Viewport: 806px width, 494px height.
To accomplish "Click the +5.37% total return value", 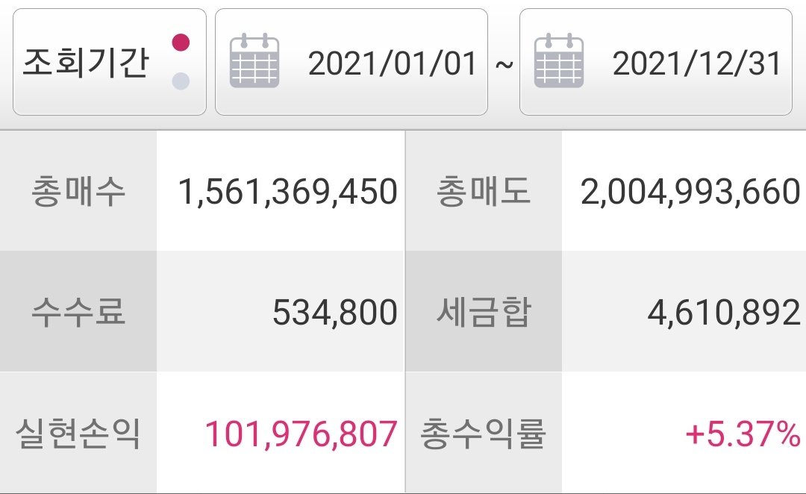I will click(x=743, y=434).
